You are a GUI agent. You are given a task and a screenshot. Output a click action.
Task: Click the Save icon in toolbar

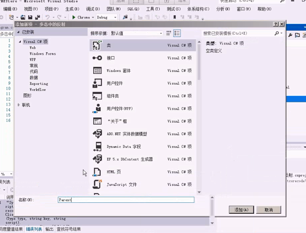[30, 17]
